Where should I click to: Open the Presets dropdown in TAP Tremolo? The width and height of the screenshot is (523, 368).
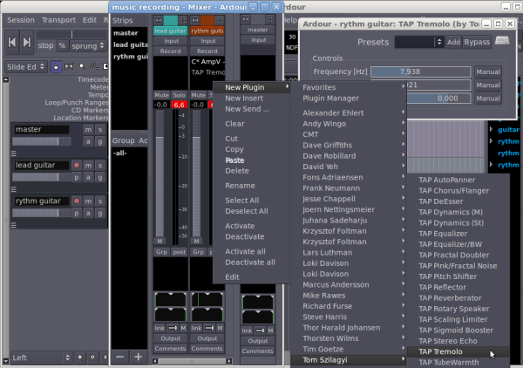pos(419,42)
